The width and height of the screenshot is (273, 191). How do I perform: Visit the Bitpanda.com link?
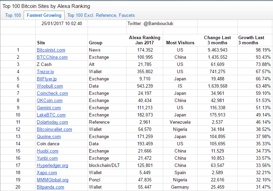(50, 187)
